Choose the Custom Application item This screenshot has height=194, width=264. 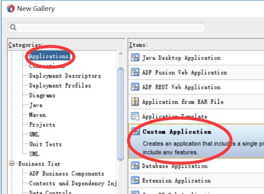point(196,141)
